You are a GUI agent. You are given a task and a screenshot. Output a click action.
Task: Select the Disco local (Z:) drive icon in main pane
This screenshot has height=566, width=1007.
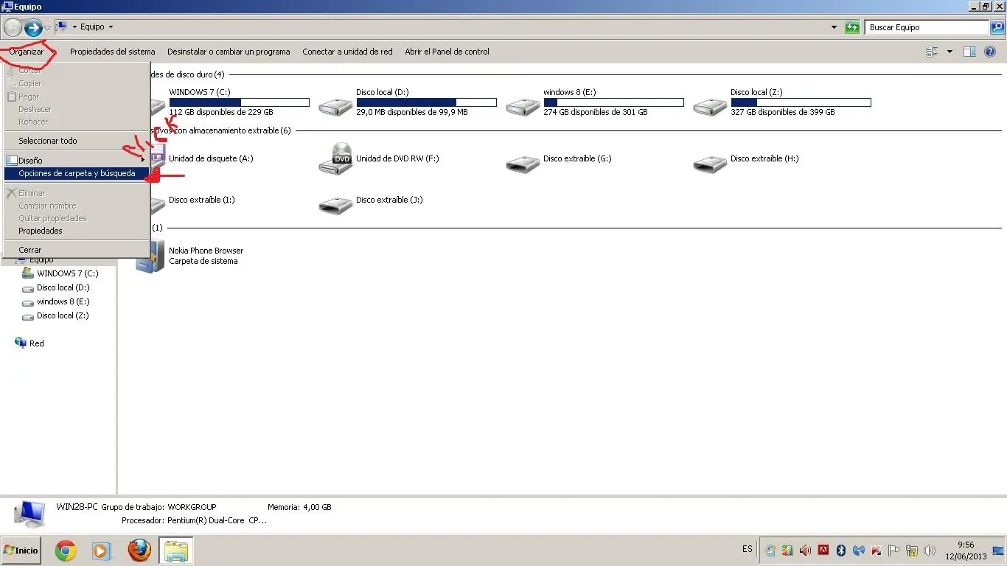(710, 105)
